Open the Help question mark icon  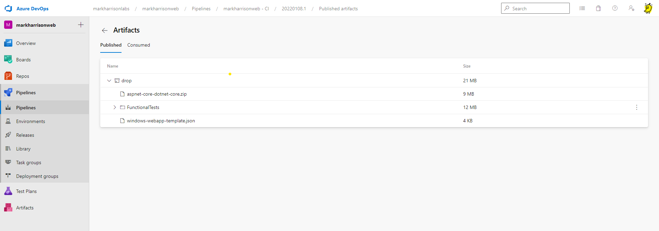pyautogui.click(x=615, y=8)
